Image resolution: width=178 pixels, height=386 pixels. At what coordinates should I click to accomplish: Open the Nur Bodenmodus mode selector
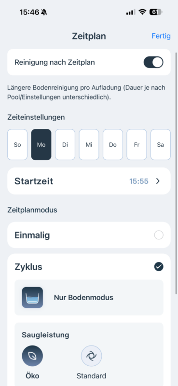pos(89,297)
